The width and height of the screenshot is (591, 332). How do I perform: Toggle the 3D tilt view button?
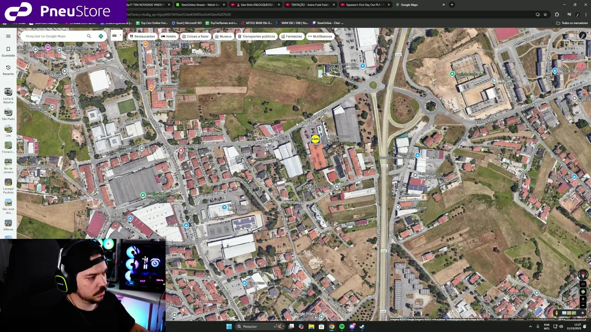tap(583, 284)
